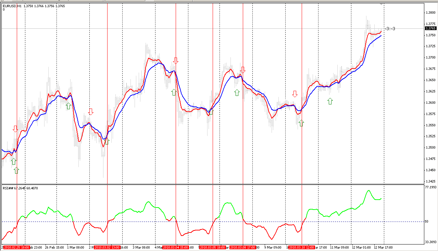Click the 1.3700 price axis value

(x=430, y=58)
